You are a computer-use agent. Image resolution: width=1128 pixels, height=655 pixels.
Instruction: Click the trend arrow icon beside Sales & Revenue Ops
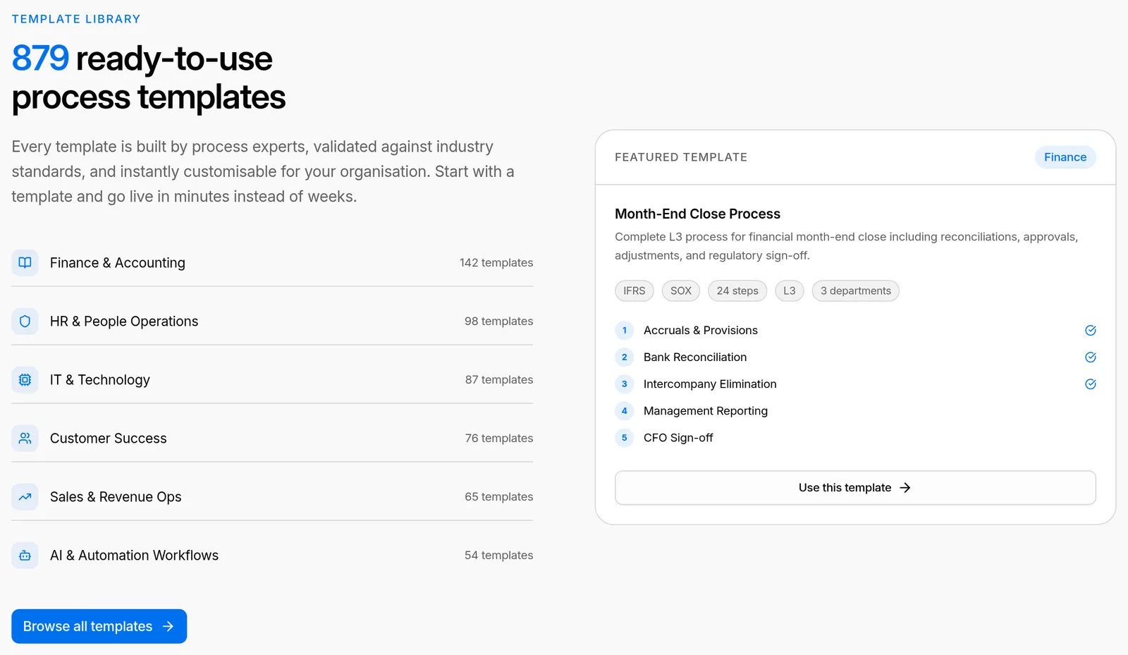(25, 496)
